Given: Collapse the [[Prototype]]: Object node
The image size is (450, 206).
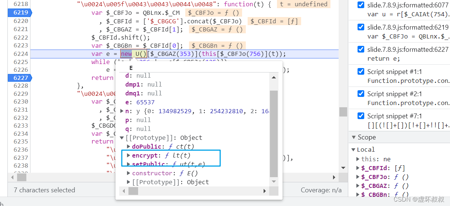Looking at the screenshot, I should pyautogui.click(x=122, y=138).
